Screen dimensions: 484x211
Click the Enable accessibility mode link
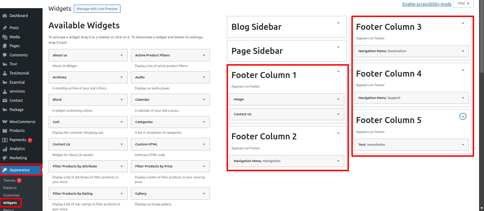tap(427, 4)
